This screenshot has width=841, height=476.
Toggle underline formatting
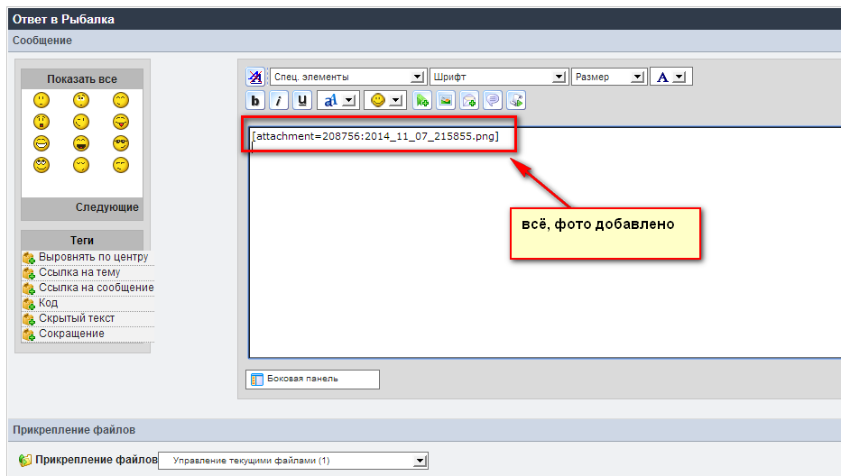point(302,101)
